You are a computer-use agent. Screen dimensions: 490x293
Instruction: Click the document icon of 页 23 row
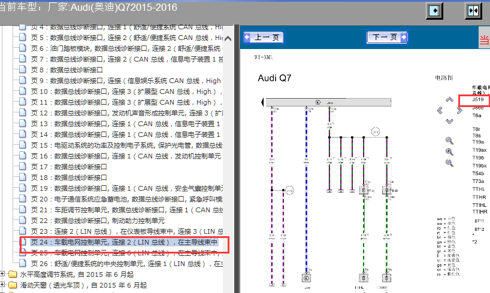[23, 231]
